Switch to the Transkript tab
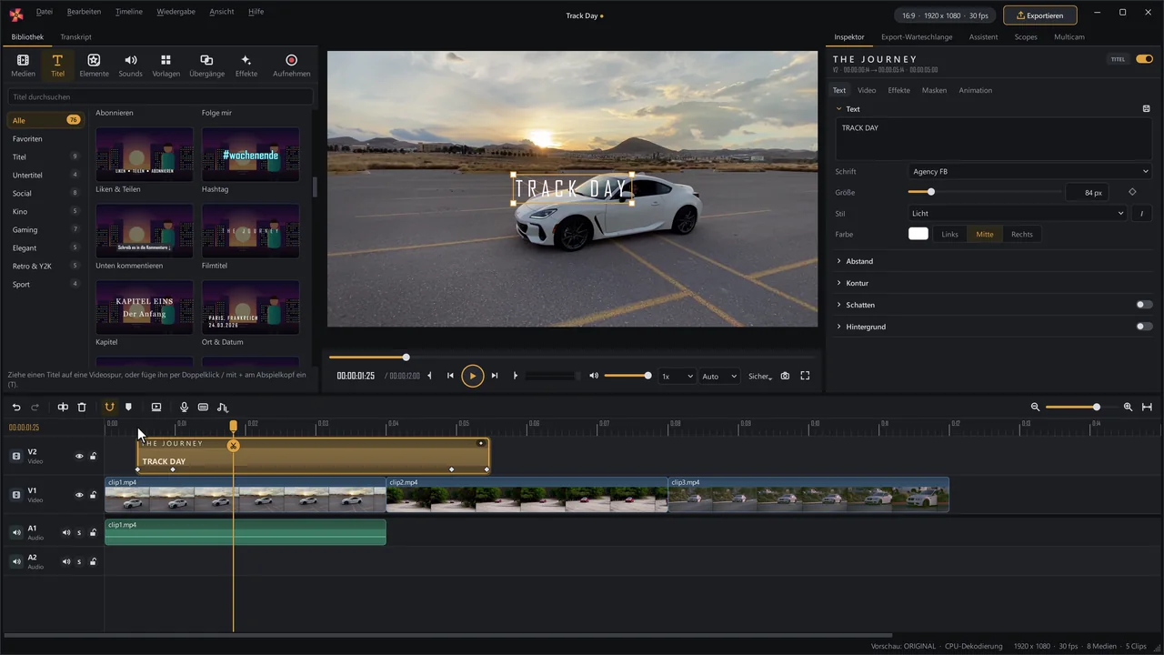Screen dimensions: 1164x655 [x=75, y=37]
